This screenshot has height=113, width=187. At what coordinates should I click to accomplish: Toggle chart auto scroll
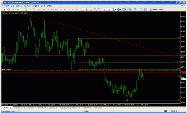(104, 10)
